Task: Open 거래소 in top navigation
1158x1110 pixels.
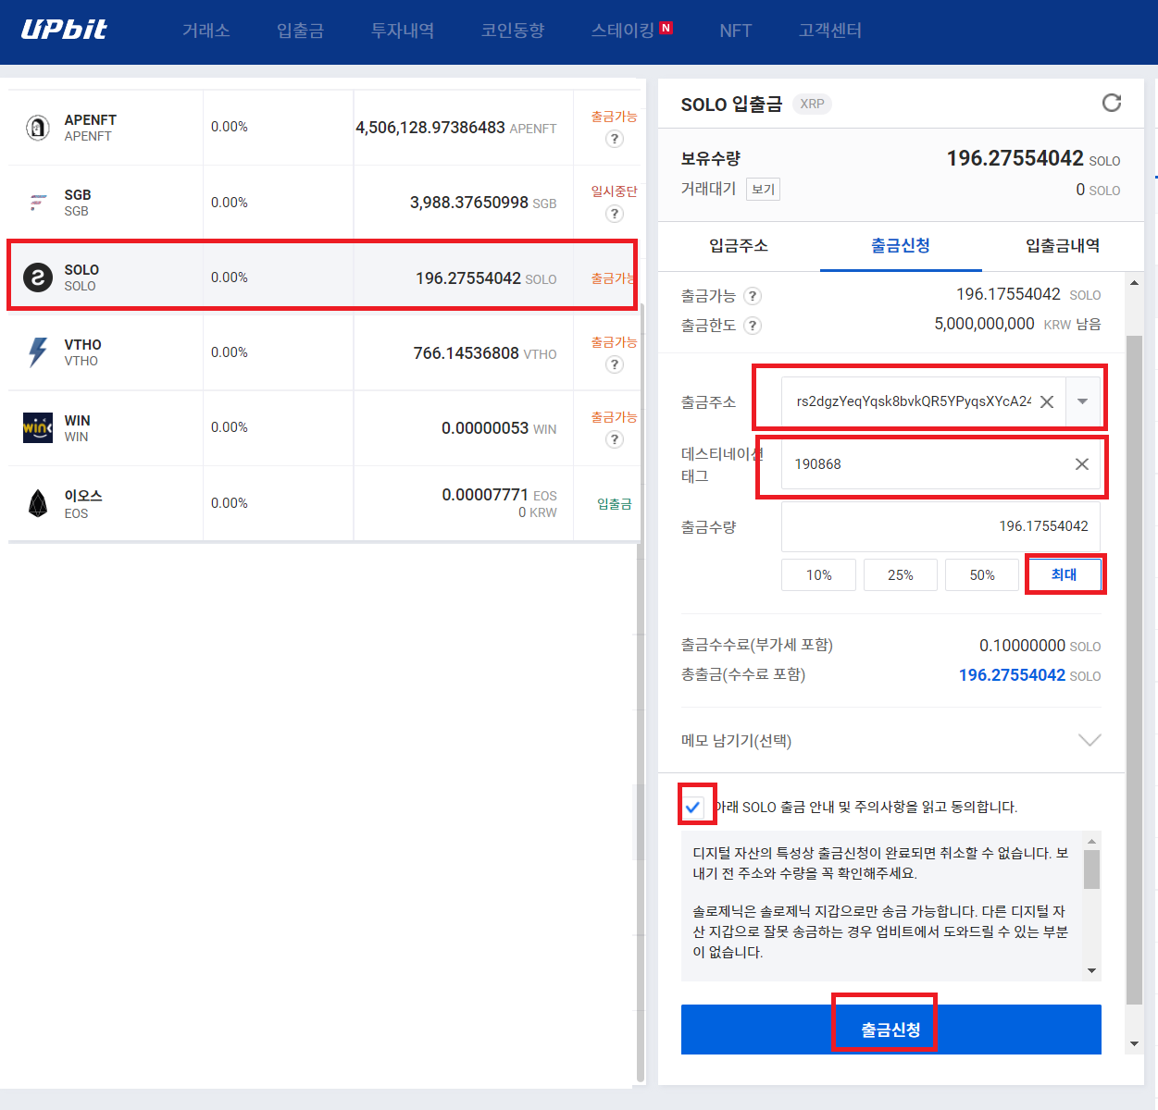Action: point(206,31)
